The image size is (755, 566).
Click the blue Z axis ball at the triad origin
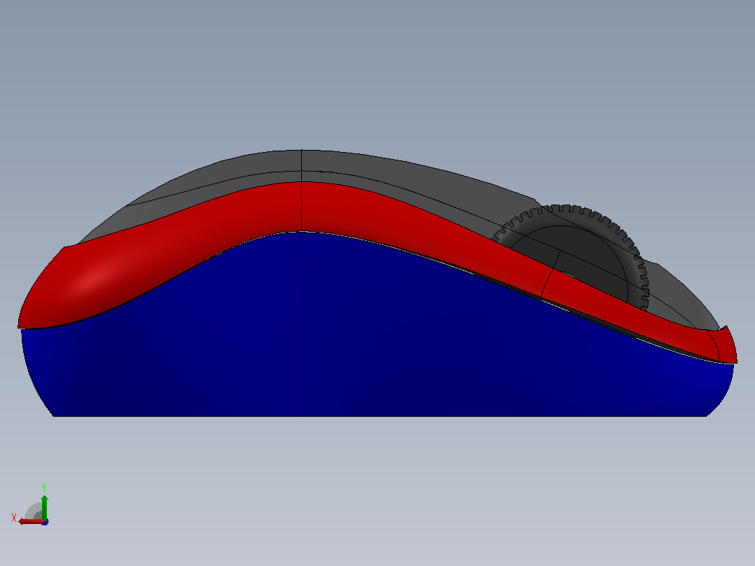[45, 522]
